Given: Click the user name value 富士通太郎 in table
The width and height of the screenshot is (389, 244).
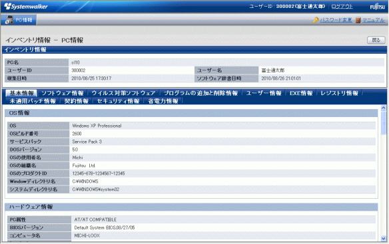Looking at the screenshot, I should pos(273,70).
